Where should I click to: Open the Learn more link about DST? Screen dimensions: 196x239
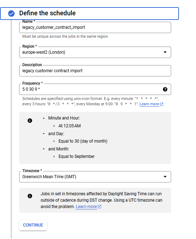point(86,207)
